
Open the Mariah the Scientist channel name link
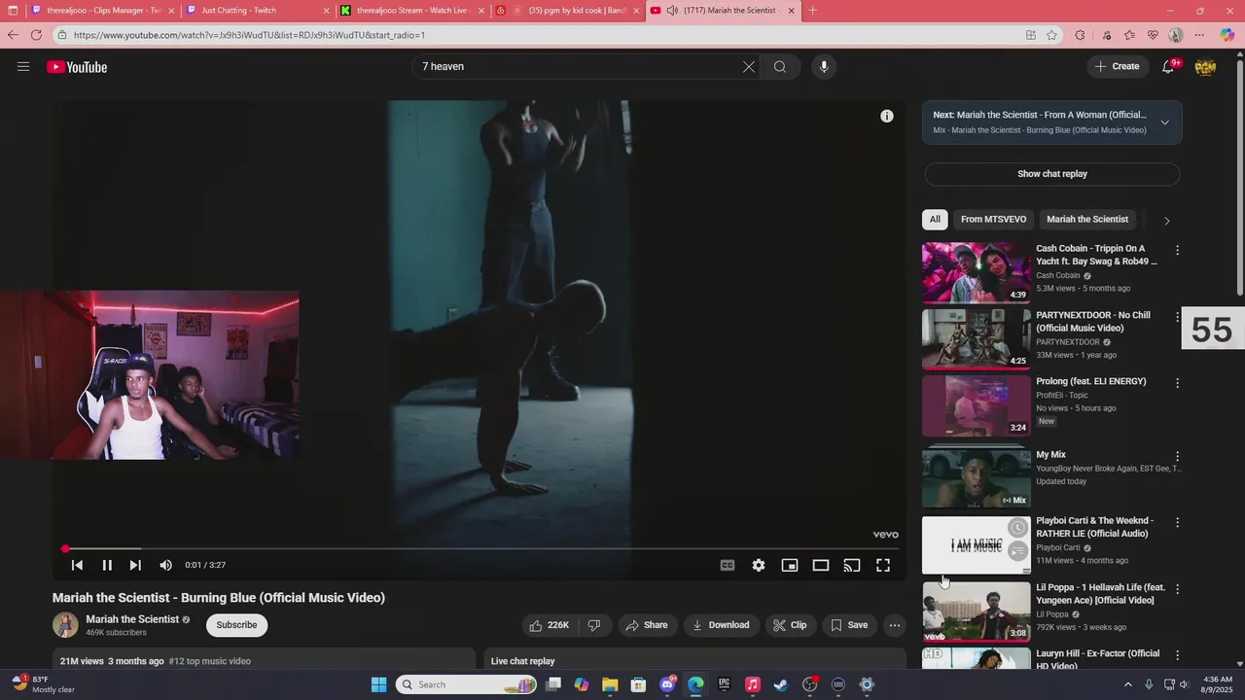pos(132,619)
